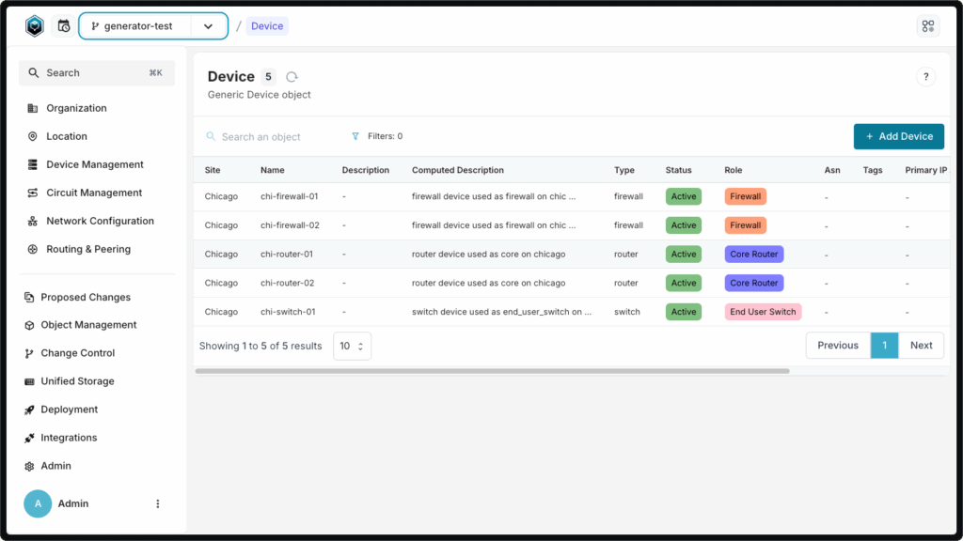
Task: Click the Previous pagination button
Action: click(x=837, y=346)
